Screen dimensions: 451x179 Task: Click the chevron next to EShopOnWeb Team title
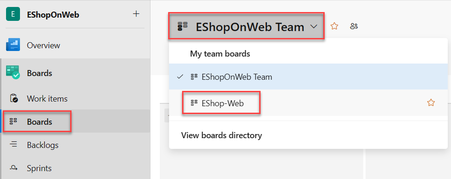tap(314, 26)
